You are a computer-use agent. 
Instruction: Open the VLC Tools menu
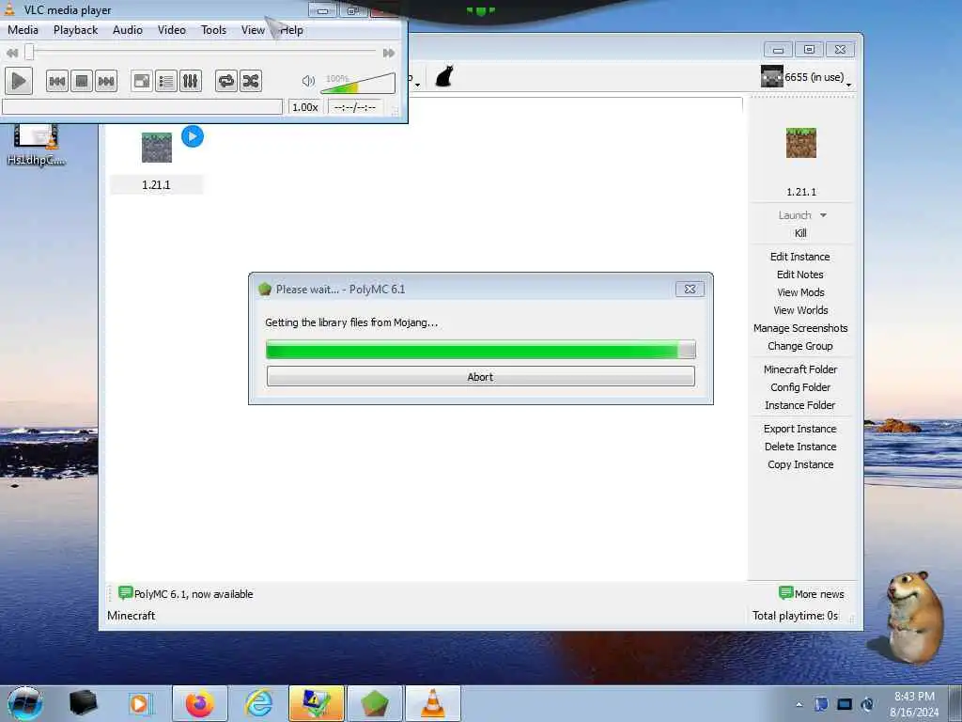(x=213, y=30)
